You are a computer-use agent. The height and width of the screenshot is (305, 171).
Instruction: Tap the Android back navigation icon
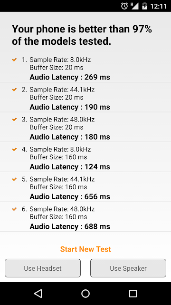point(38,294)
